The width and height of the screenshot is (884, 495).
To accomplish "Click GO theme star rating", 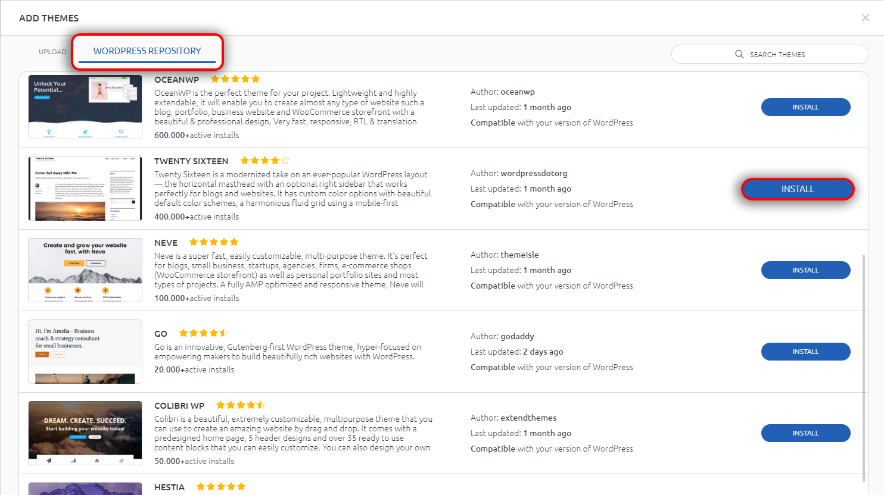I will 204,333.
